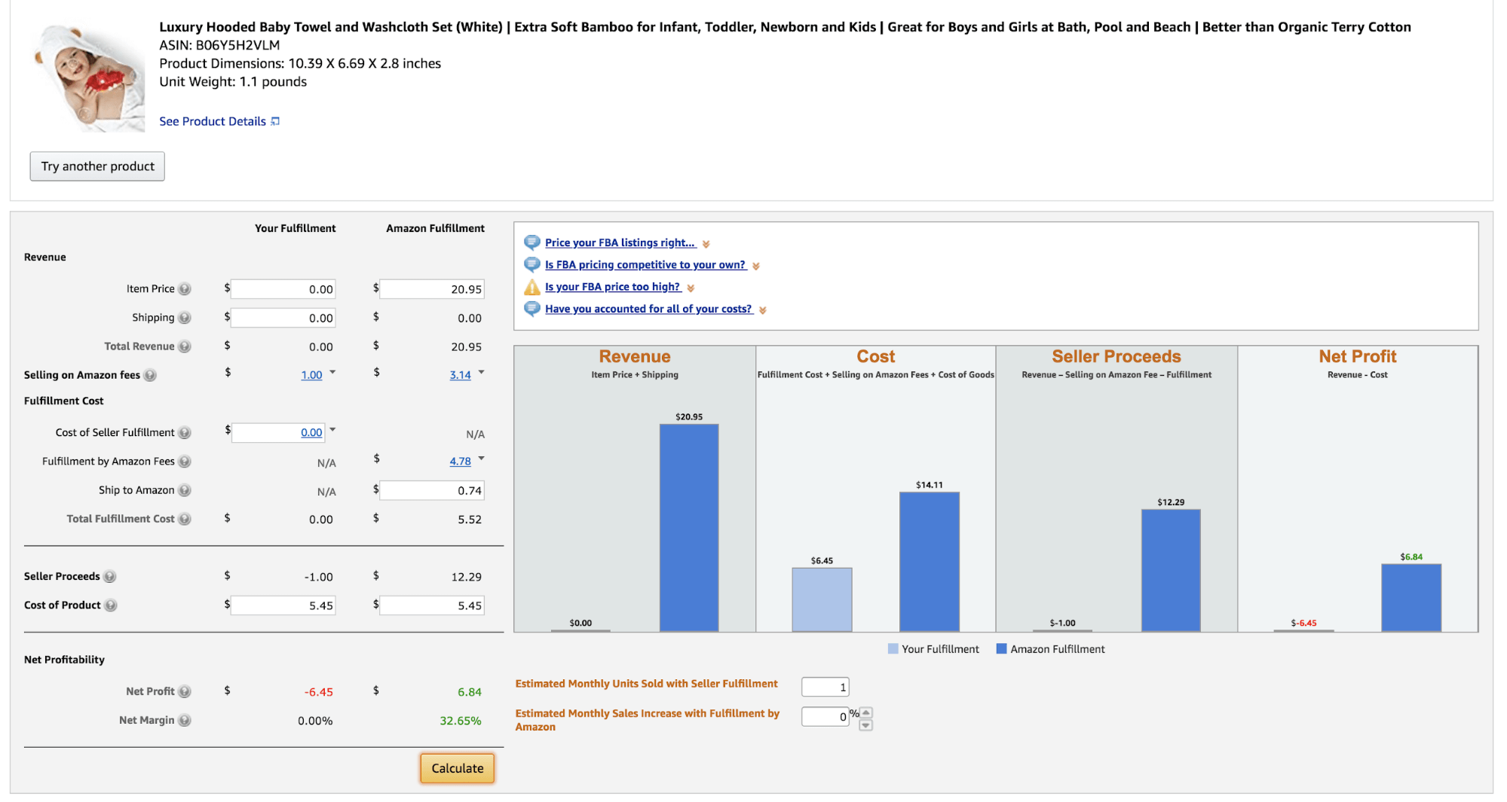The image size is (1507, 802).
Task: Click Your Fulfillment legend color swatch
Action: [893, 648]
